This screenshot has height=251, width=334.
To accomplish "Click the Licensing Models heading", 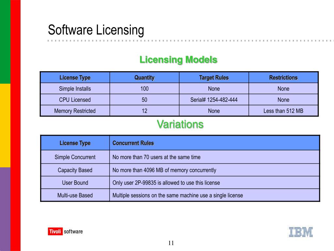I will coord(178,59).
